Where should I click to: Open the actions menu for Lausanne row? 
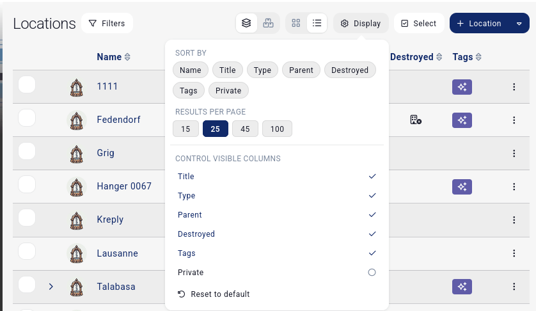[514, 253]
